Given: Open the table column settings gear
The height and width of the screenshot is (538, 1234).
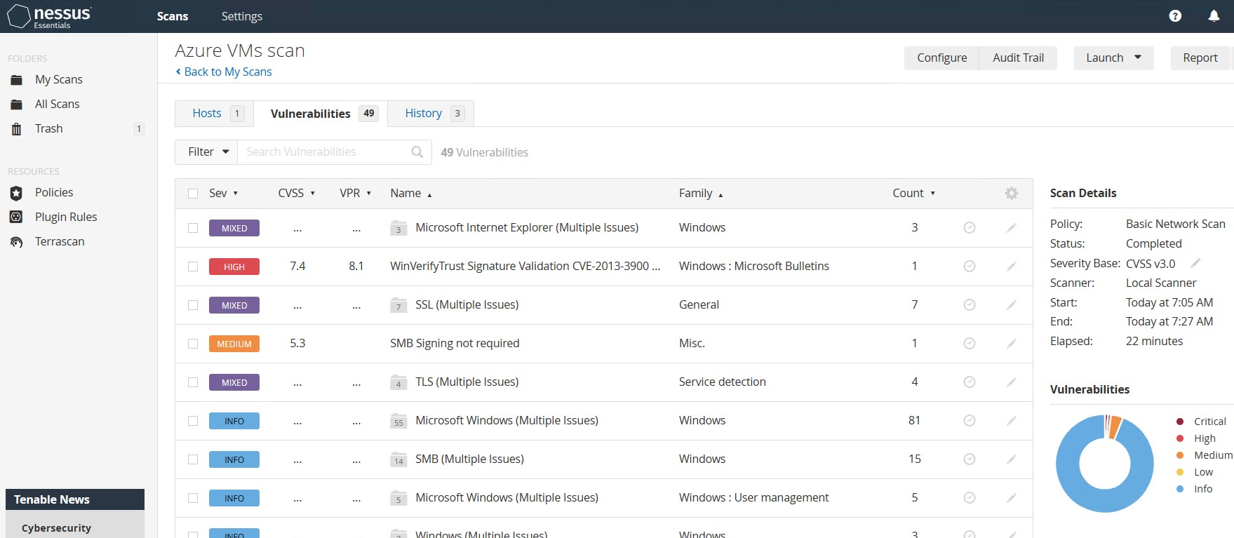Looking at the screenshot, I should [1011, 193].
